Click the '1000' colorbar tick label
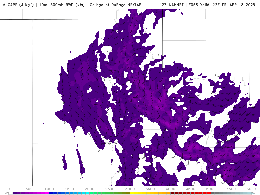 (49, 189)
